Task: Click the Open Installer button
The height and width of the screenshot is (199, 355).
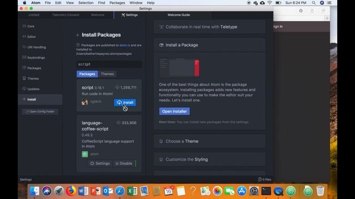Action: 174,112
